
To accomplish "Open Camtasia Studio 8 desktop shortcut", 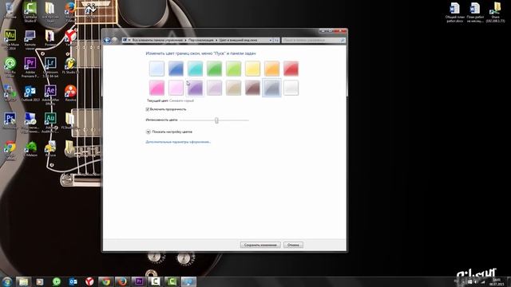I will click(x=30, y=12).
